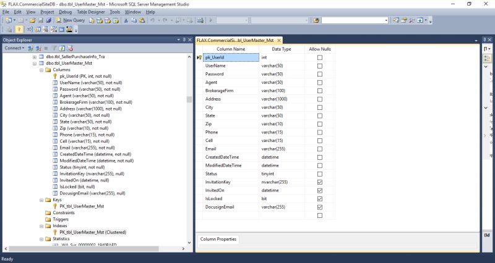
Task: Uncheck Allow Nulls for InvitedOn
Action: [320, 191]
